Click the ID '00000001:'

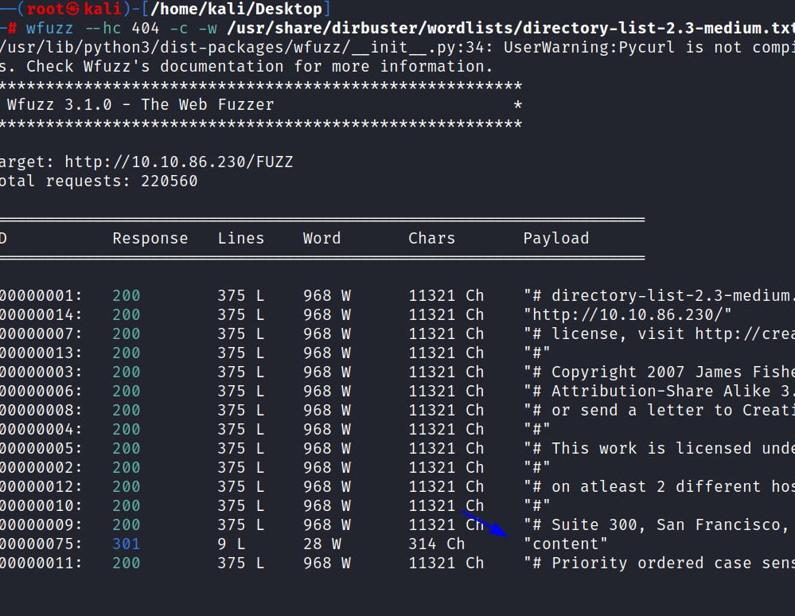[41, 295]
